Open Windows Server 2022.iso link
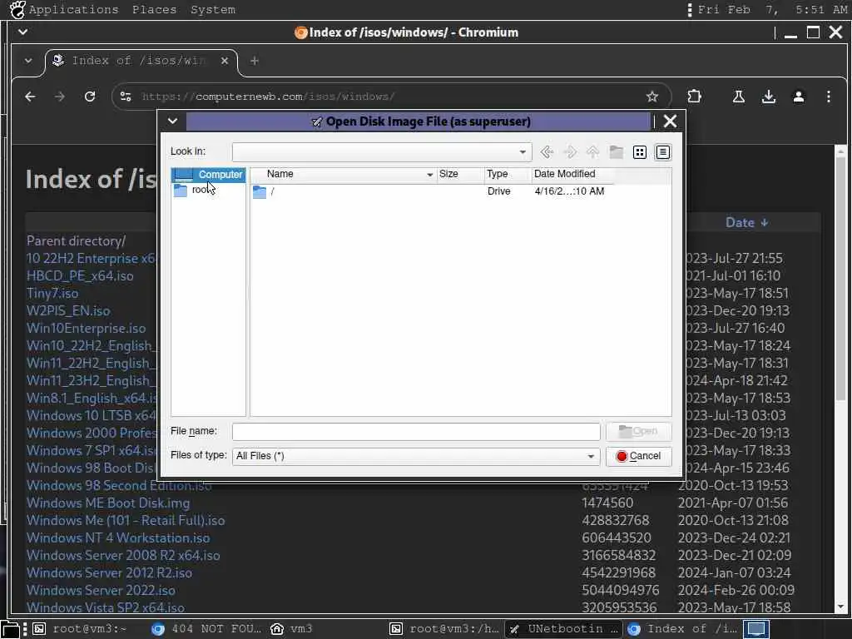This screenshot has height=639, width=852. click(x=101, y=591)
